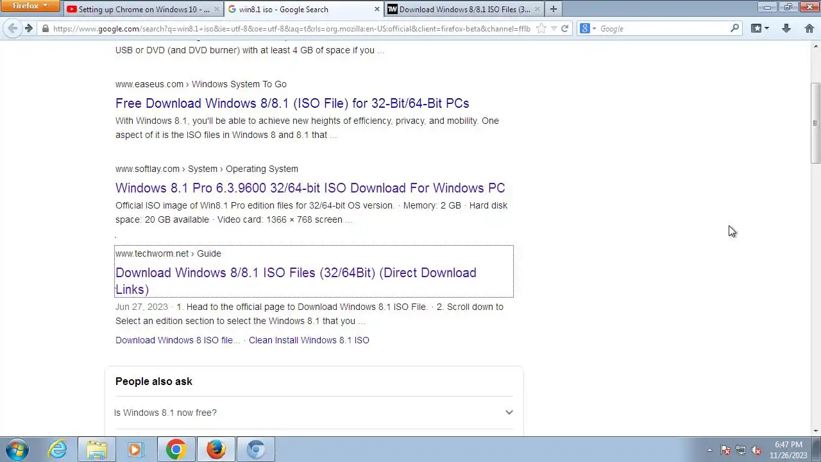Click the URL address bar
This screenshot has width=821, height=462.
click(292, 28)
